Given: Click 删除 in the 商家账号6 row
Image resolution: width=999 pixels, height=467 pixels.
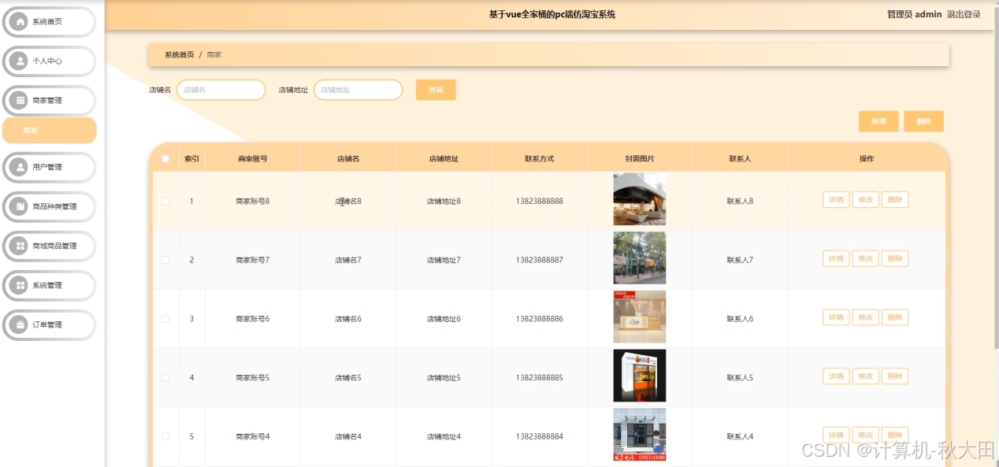Looking at the screenshot, I should pyautogui.click(x=895, y=317).
